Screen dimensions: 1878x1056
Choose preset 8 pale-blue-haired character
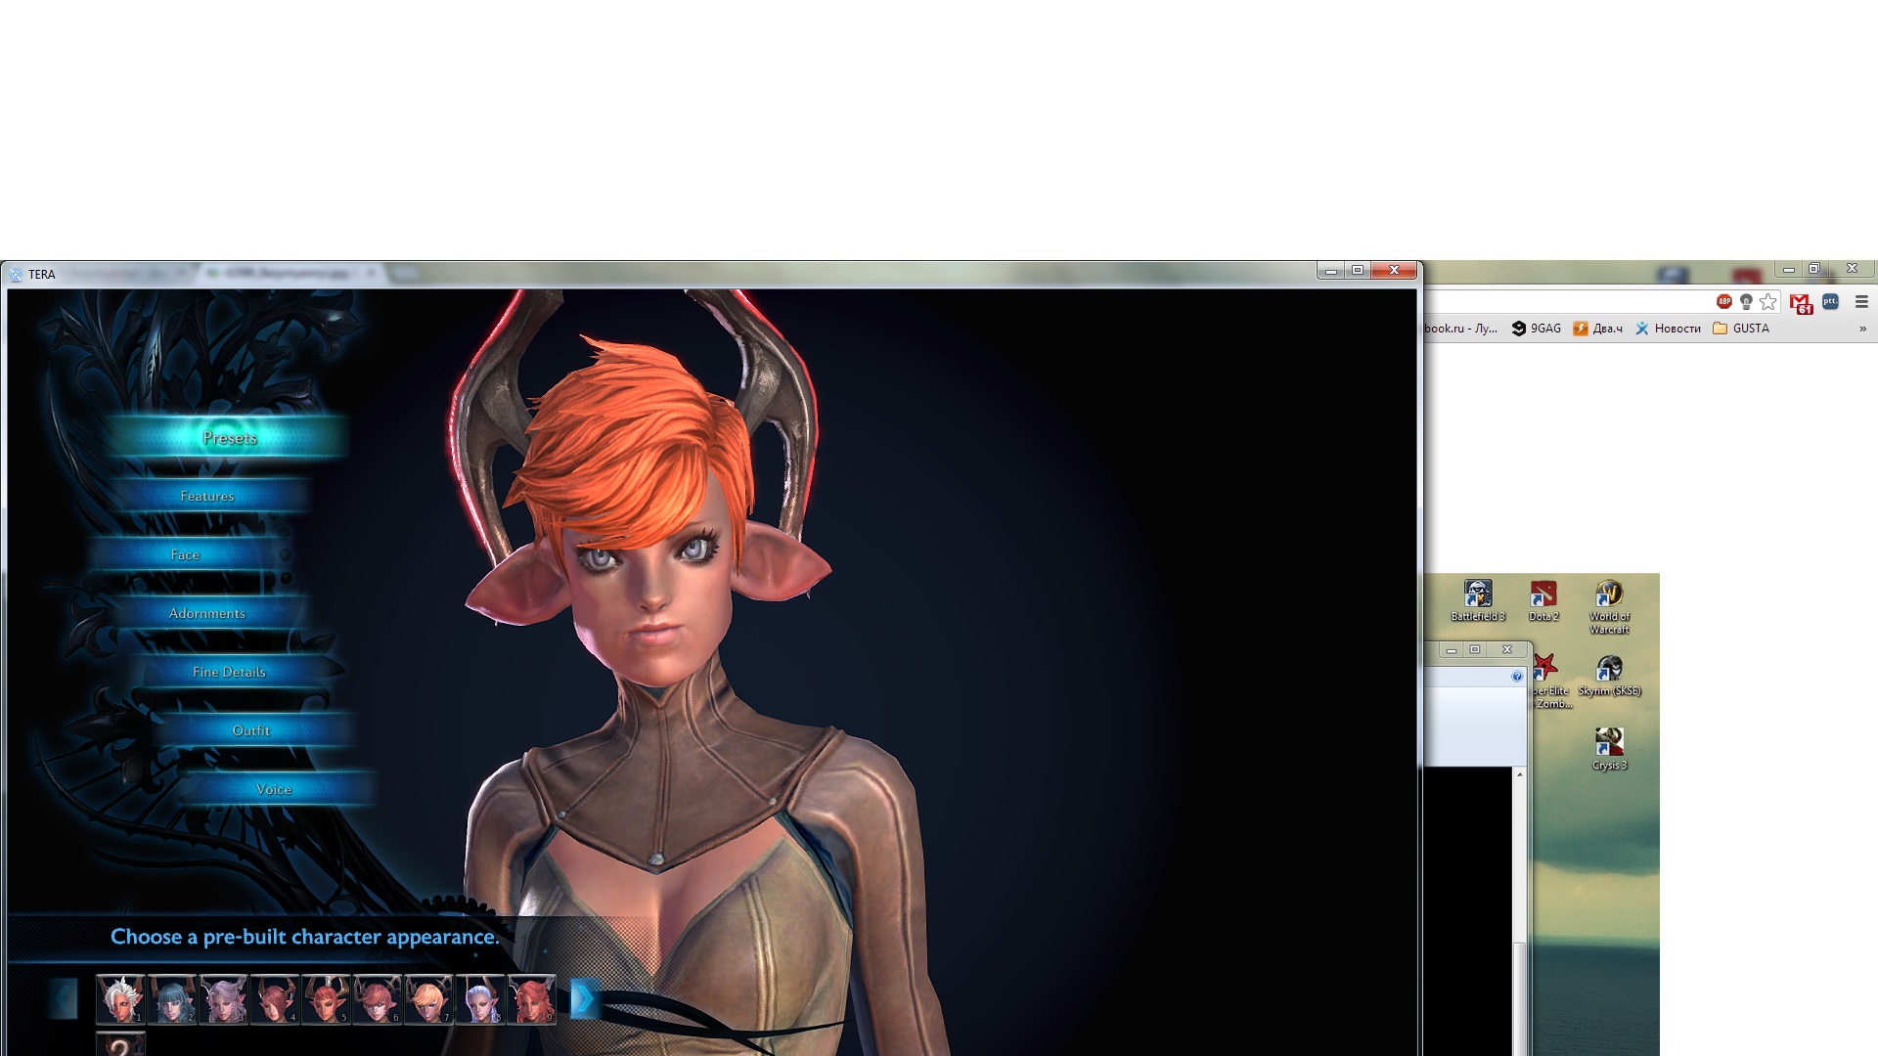pyautogui.click(x=480, y=999)
